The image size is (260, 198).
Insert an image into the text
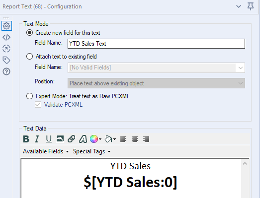pyautogui.click(x=60, y=139)
